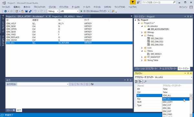The image size is (194, 117).
Task: Click サインイン to sign in
Action: 183,7
